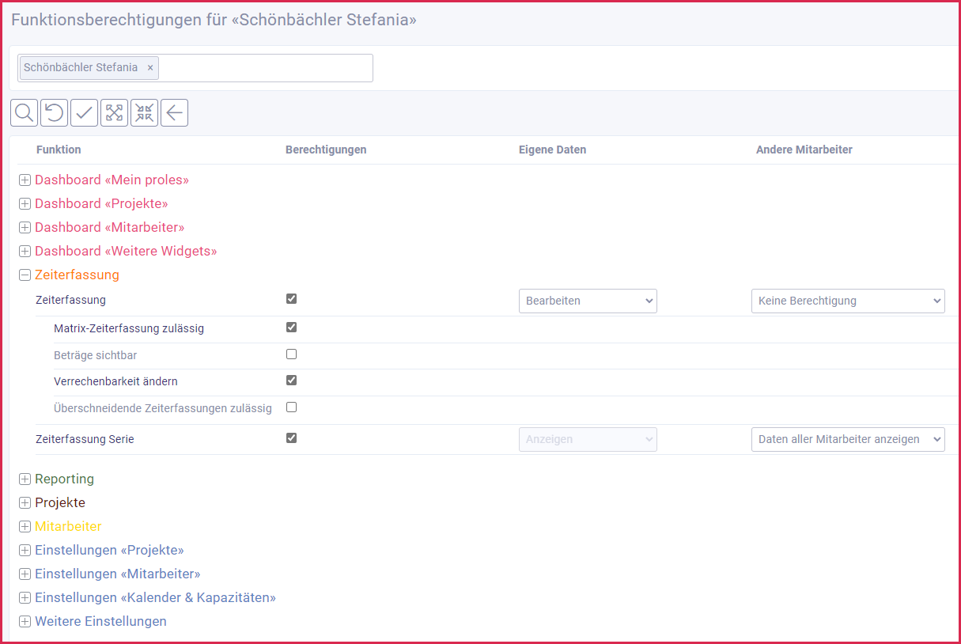Viewport: 961px width, 644px height.
Task: Click the Weitere Einstellungen link
Action: pos(100,621)
